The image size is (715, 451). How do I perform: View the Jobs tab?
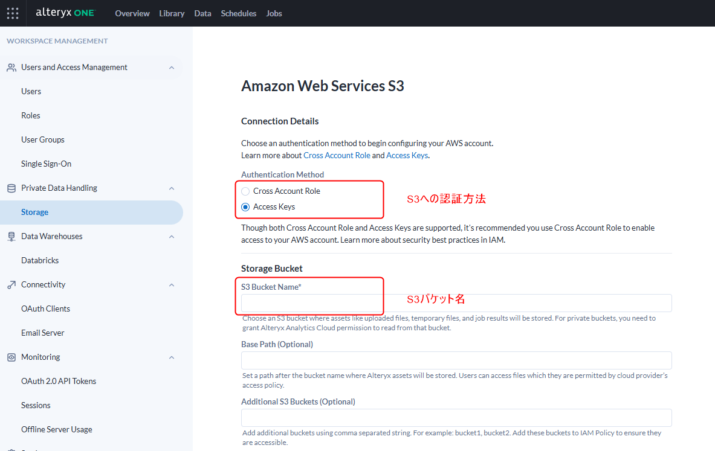[x=274, y=14]
